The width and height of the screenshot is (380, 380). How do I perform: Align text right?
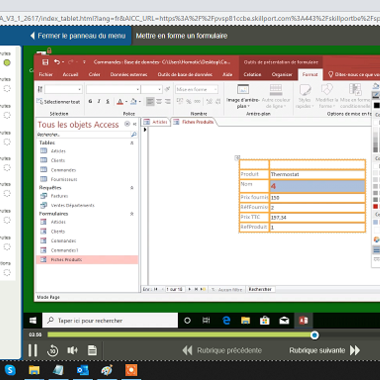(168, 101)
